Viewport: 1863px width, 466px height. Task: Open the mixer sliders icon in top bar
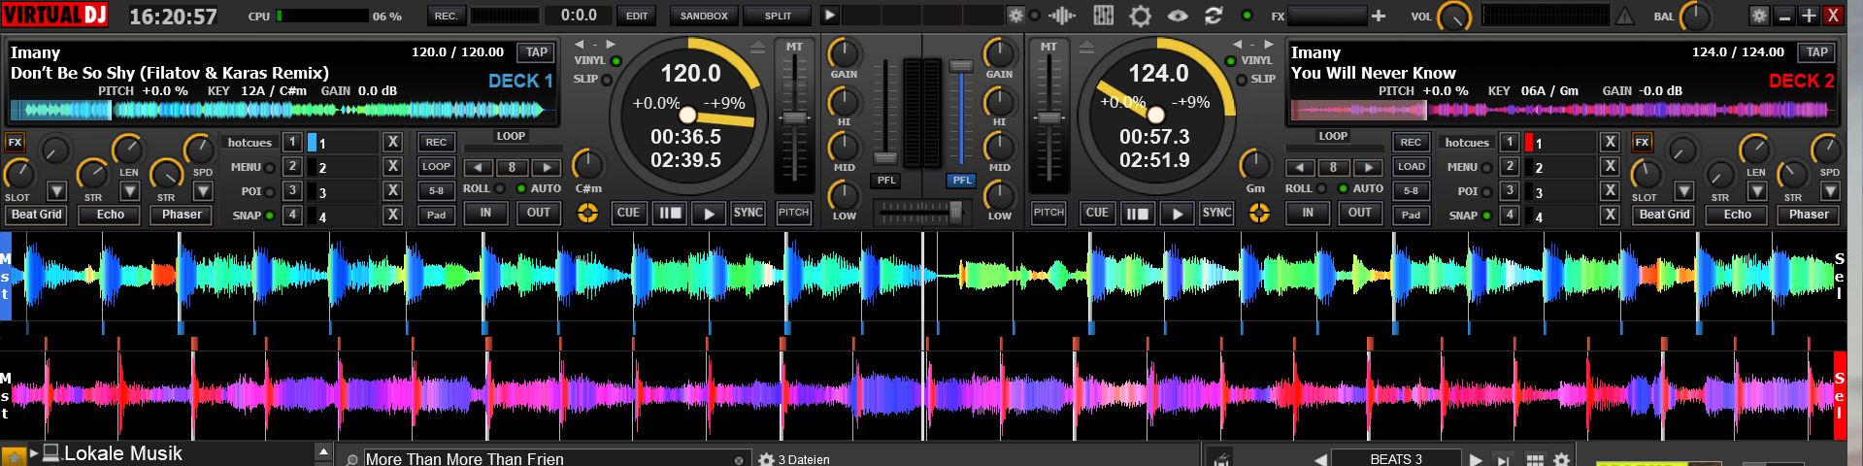tap(1103, 16)
